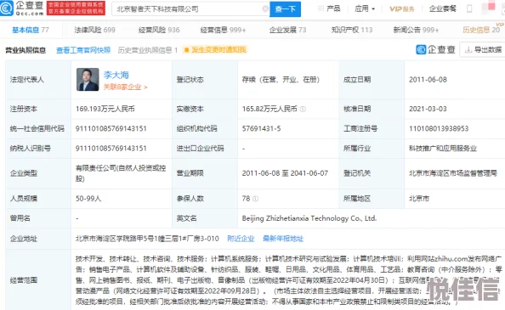Select registration authority 北京市海淀区市场监督管理局
The height and width of the screenshot is (310, 505).
453,173
